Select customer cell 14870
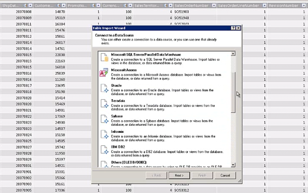 pos(50,12)
